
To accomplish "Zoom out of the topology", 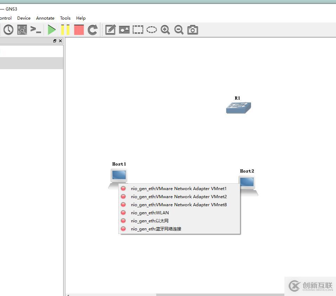I will [x=179, y=30].
